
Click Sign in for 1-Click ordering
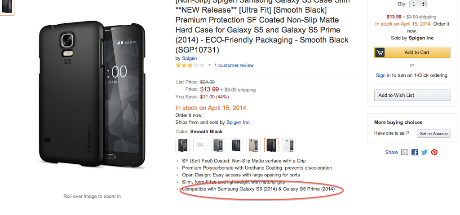(x=383, y=75)
